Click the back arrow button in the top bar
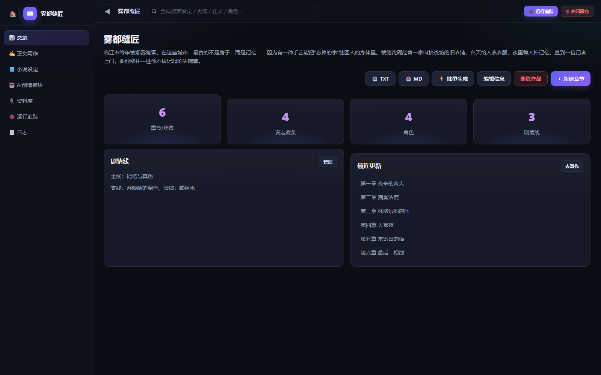 pos(107,11)
